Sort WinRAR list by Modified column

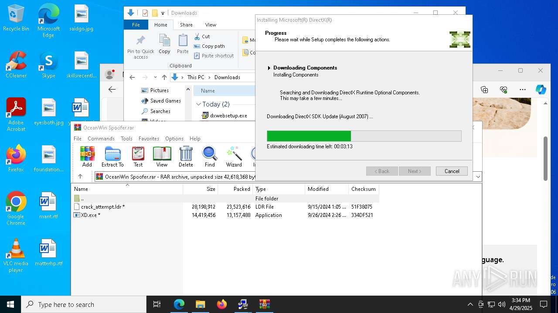[x=327, y=189]
